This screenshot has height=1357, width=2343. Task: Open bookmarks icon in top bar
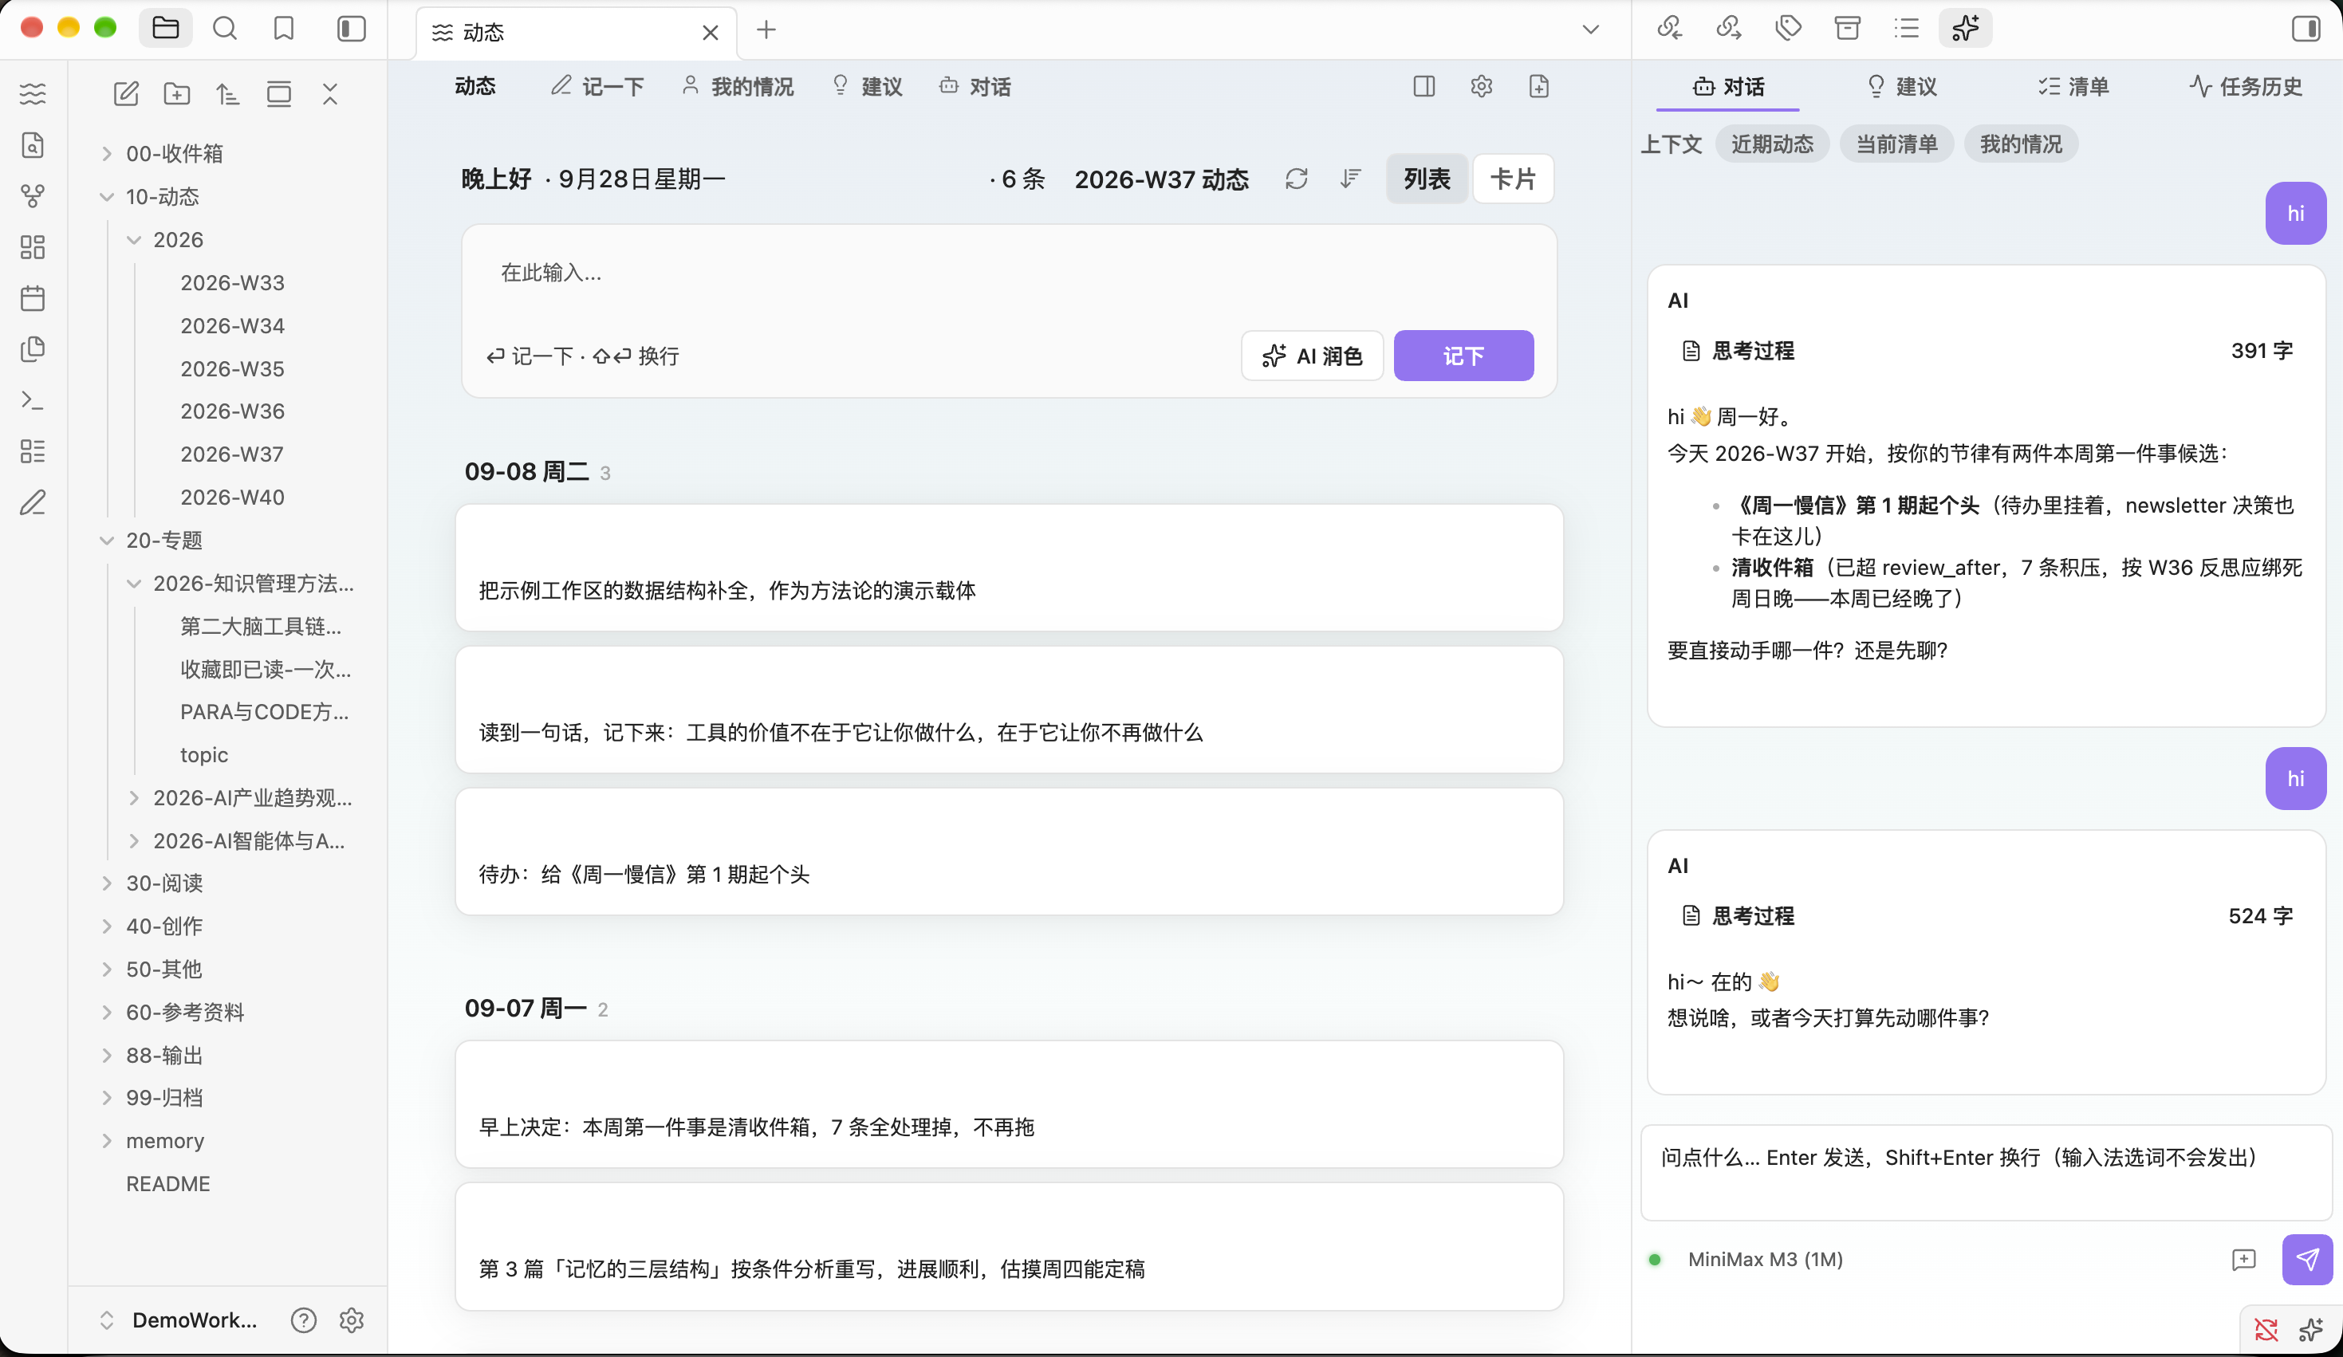point(284,29)
